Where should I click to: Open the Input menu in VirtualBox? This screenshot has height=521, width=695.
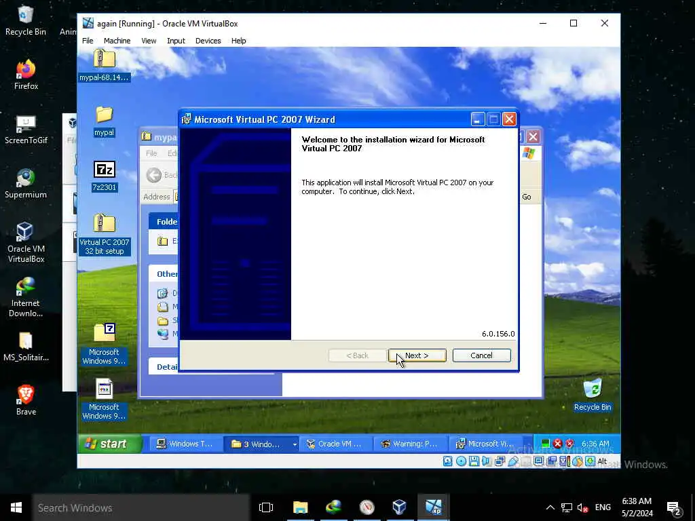click(x=176, y=41)
